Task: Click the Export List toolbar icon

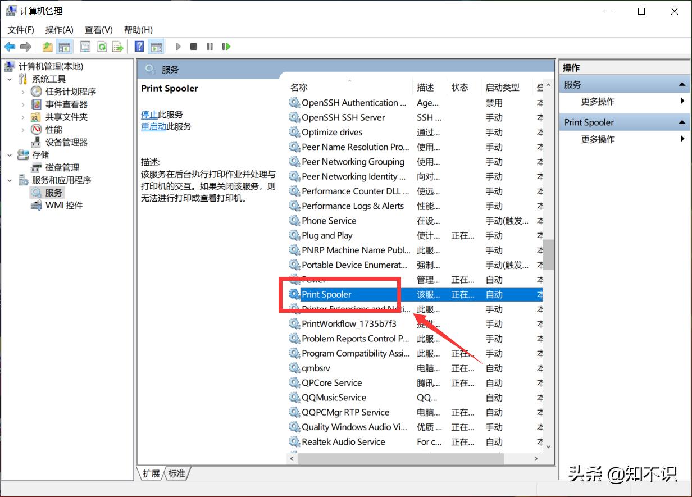Action: 119,46
